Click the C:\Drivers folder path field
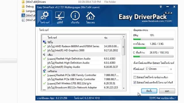This screenshot has height=103, width=184. [157, 69]
